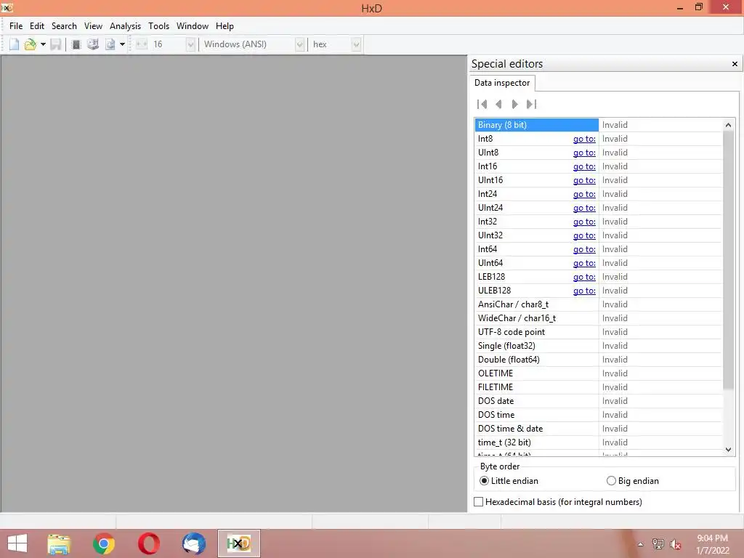Select the Single (float32) row
Viewport: 744px width, 558px height.
[x=599, y=345]
